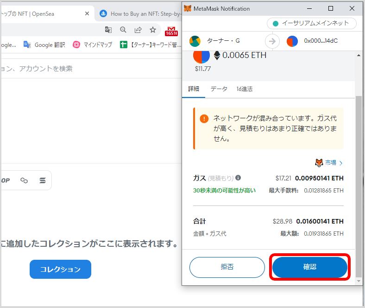Click the OpenSea search field

point(91,68)
